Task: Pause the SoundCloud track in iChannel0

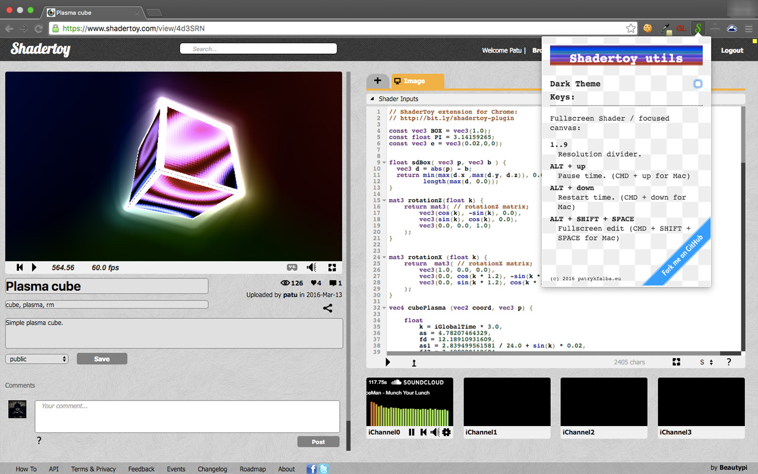Action: pos(412,432)
